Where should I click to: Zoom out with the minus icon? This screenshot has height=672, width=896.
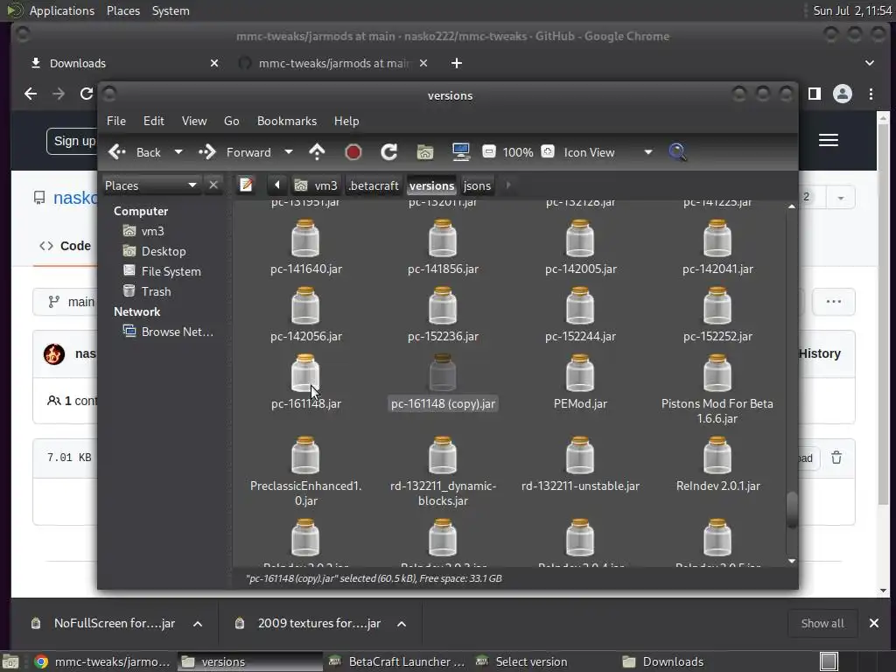[488, 151]
